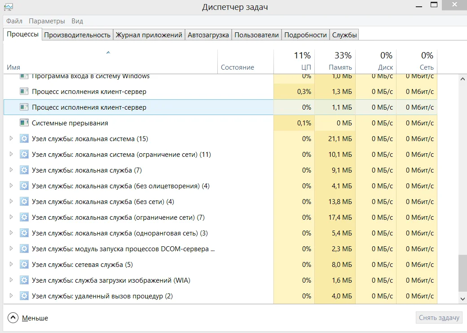Viewport: 467px width, 333px height.
Task: Click the Снять задачу button
Action: point(439,318)
